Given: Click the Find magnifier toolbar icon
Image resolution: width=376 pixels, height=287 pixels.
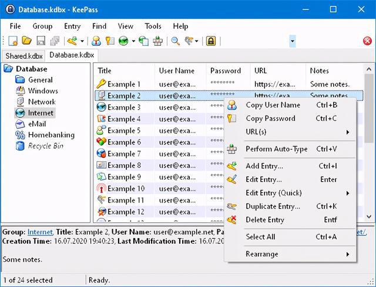Looking at the screenshot, I should 175,41.
